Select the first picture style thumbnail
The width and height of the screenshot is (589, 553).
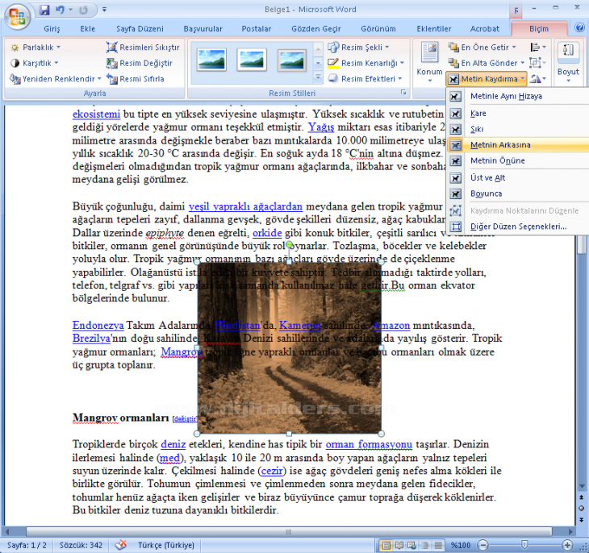[211, 60]
